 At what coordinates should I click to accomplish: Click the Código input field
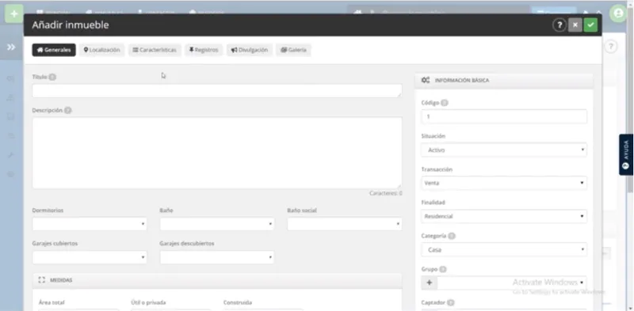tap(504, 117)
